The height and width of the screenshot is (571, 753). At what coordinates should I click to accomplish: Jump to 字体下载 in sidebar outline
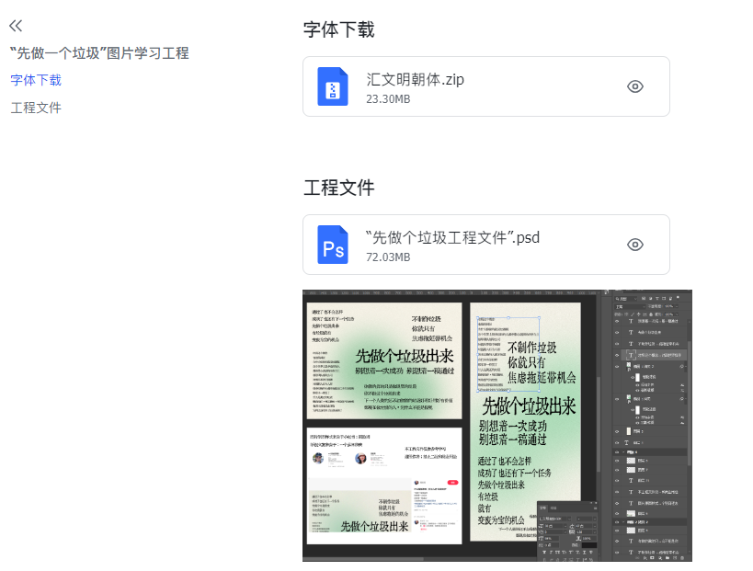(x=36, y=80)
